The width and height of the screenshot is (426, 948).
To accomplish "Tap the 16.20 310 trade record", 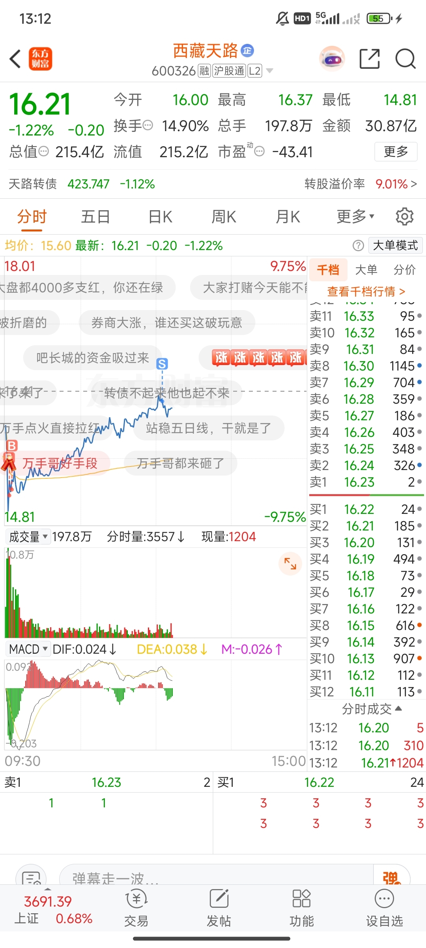I will click(x=366, y=746).
